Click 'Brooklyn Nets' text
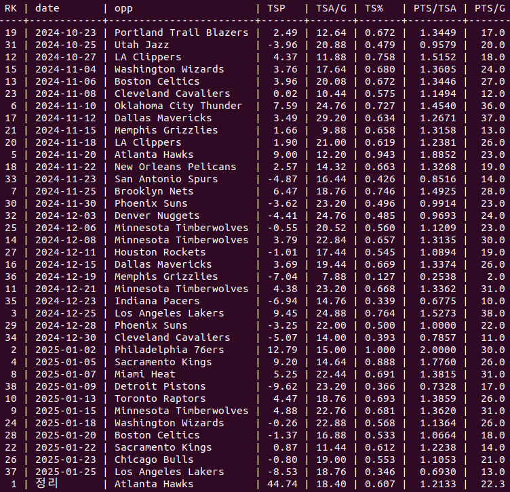 tap(154, 191)
